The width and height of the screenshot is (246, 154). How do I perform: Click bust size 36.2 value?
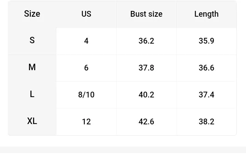146,41
